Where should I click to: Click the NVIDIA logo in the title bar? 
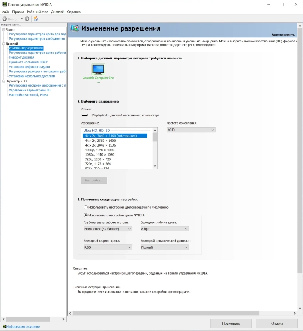tap(4, 4)
